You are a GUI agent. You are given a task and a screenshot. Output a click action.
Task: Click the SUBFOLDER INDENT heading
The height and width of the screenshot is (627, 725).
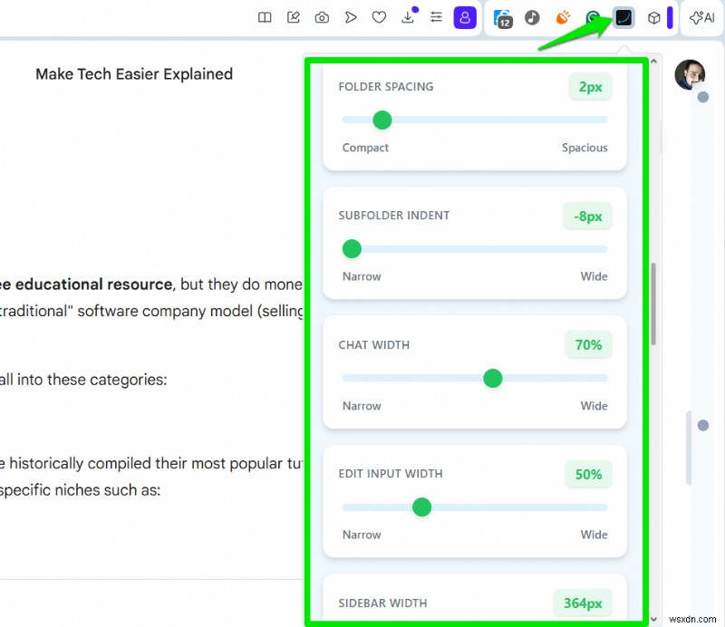(394, 216)
